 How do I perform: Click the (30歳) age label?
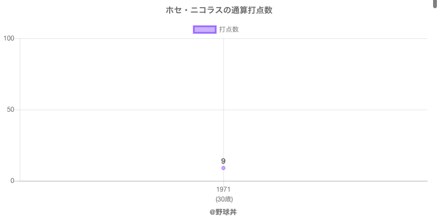pos(223,199)
